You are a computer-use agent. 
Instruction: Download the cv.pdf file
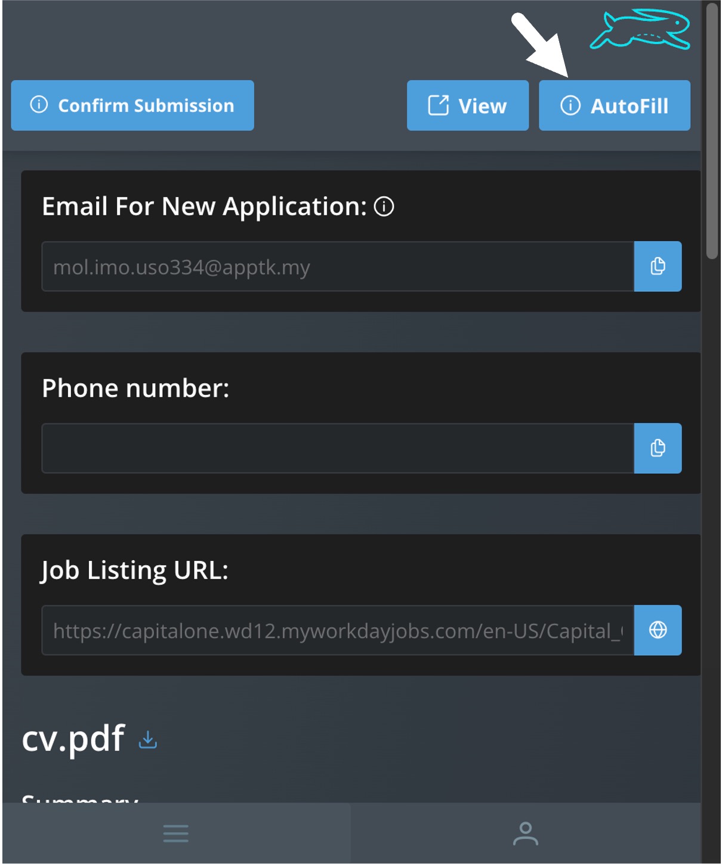pyautogui.click(x=147, y=740)
